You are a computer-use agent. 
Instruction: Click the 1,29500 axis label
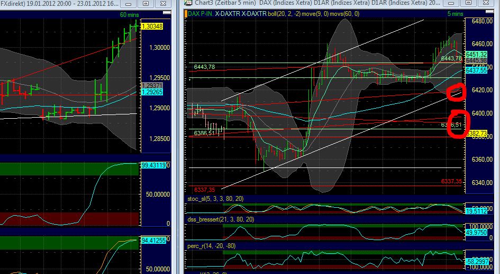tap(159, 78)
